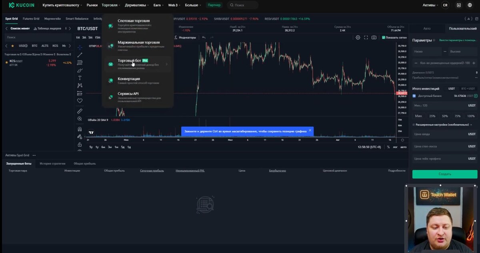Undo the last chart action
This screenshot has width=480, height=253.
coord(204,38)
